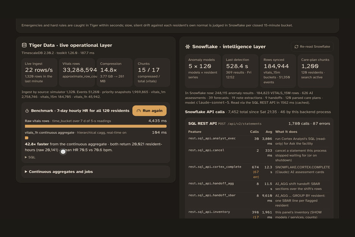Open the Vitals rows card
355x237 pixels.
tap(77, 72)
